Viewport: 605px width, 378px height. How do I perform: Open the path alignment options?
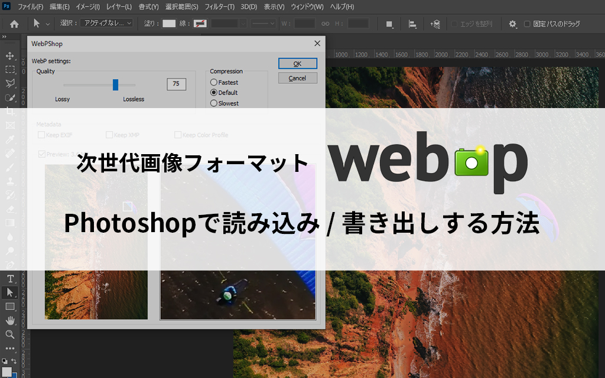tap(412, 24)
